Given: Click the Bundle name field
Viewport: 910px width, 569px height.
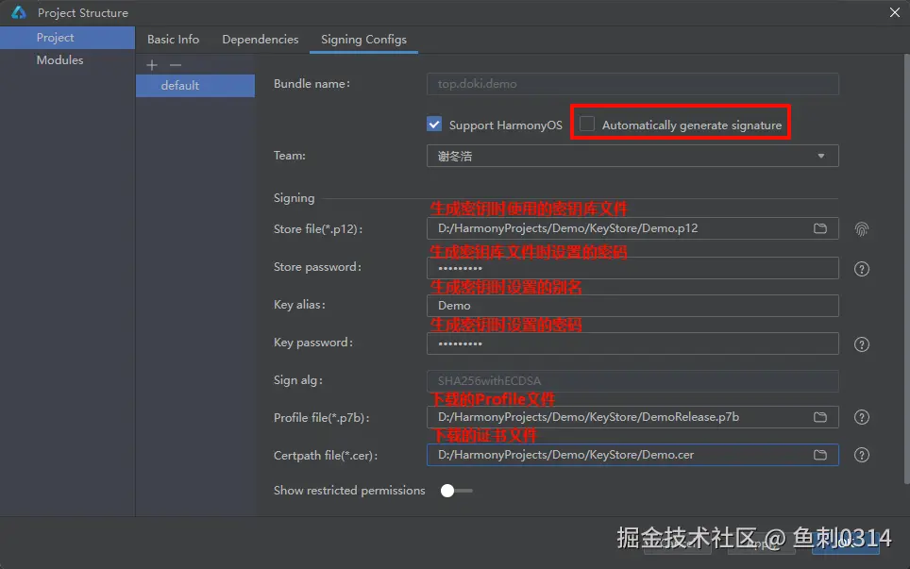Looking at the screenshot, I should click(632, 84).
